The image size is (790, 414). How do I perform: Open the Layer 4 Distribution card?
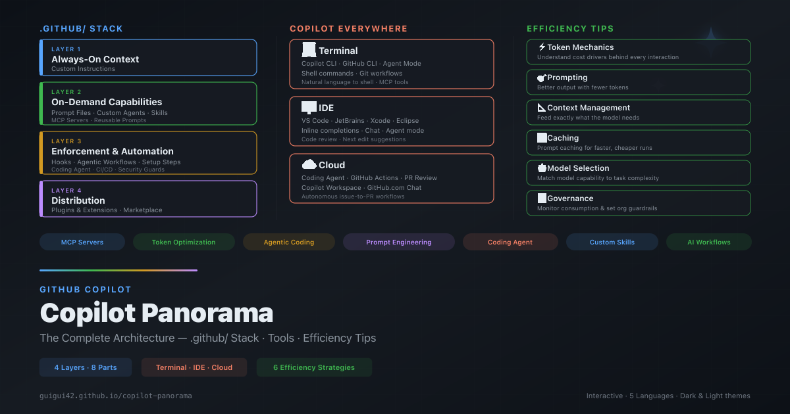pyautogui.click(x=148, y=198)
